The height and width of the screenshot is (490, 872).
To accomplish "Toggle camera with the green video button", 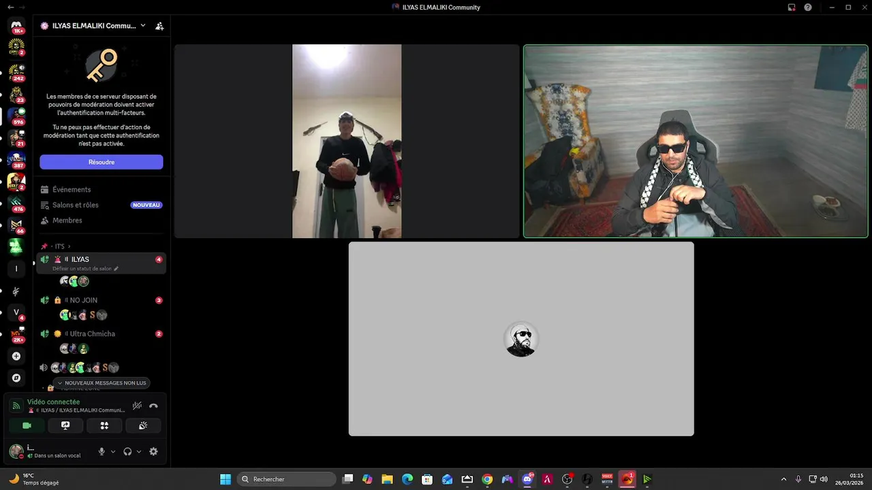I will pos(27,425).
